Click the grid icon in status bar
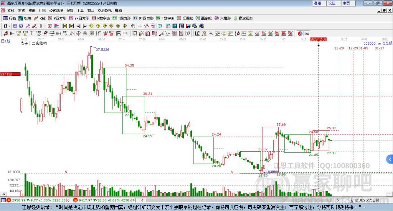Viewport: 393px width, 211px height. pyautogui.click(x=3, y=200)
